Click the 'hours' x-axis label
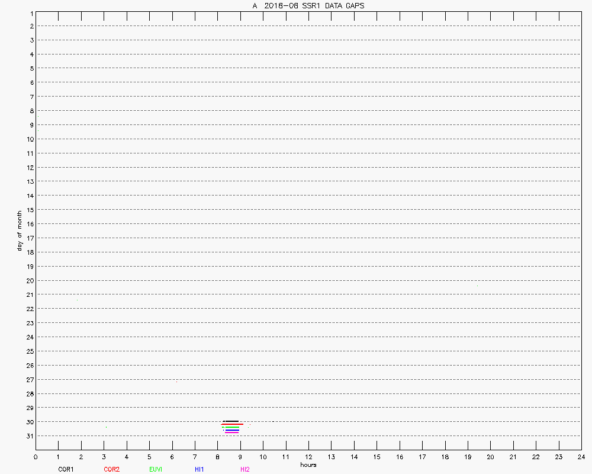 308,465
